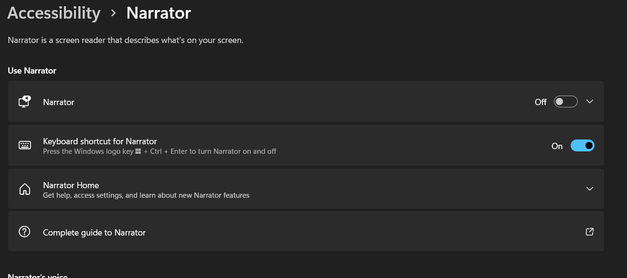Image resolution: width=627 pixels, height=278 pixels.
Task: Click the Narrator Home house icon
Action: [x=24, y=189]
